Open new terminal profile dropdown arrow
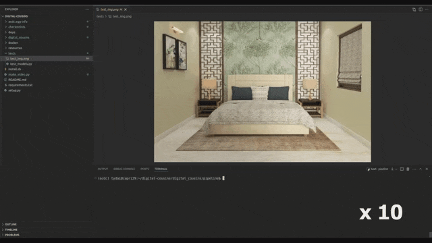Image resolution: width=432 pixels, height=243 pixels. click(x=396, y=169)
